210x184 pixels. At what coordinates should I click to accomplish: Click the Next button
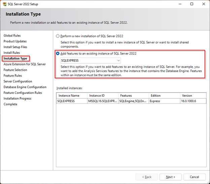pos(171,177)
